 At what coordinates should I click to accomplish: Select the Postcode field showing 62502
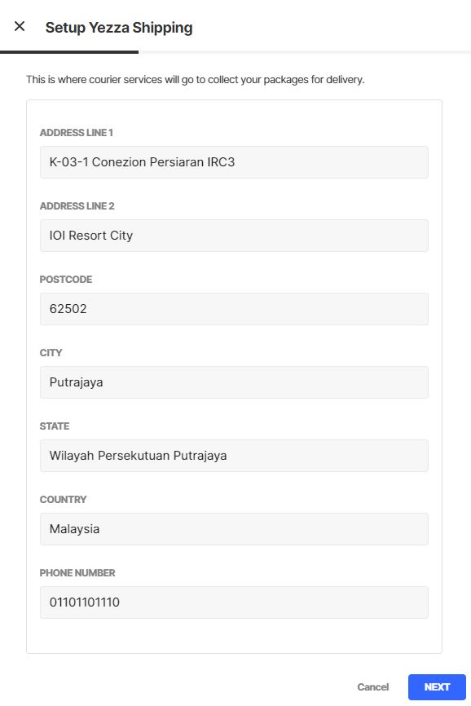(x=234, y=309)
